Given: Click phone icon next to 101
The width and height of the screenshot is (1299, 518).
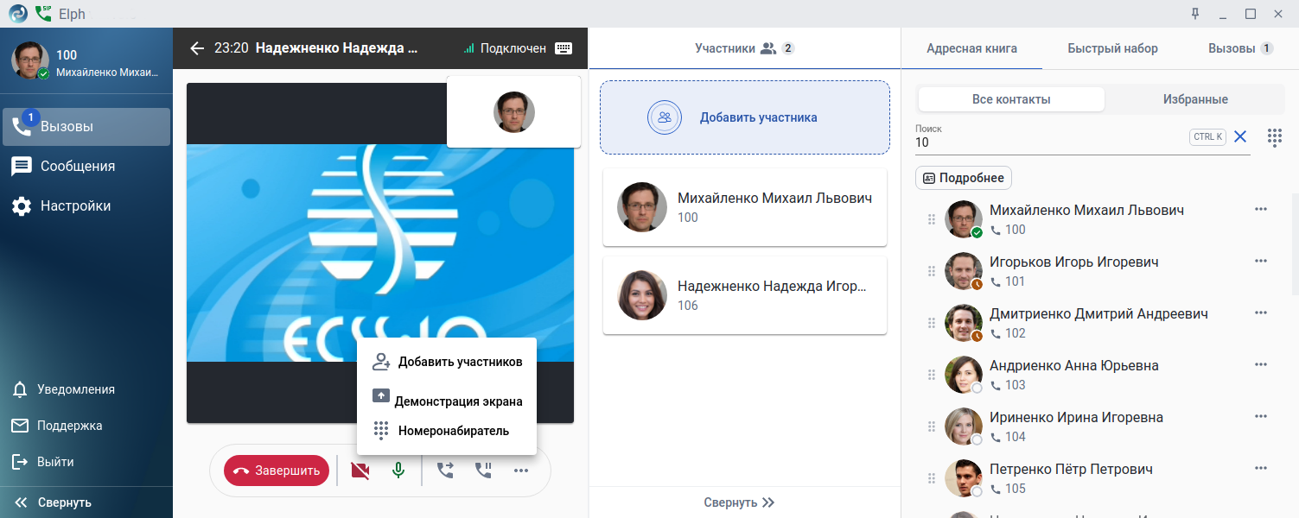Looking at the screenshot, I should click(x=996, y=281).
